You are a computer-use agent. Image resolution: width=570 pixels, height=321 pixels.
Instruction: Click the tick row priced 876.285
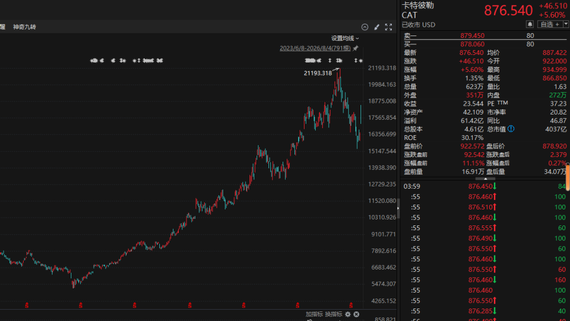point(485,311)
